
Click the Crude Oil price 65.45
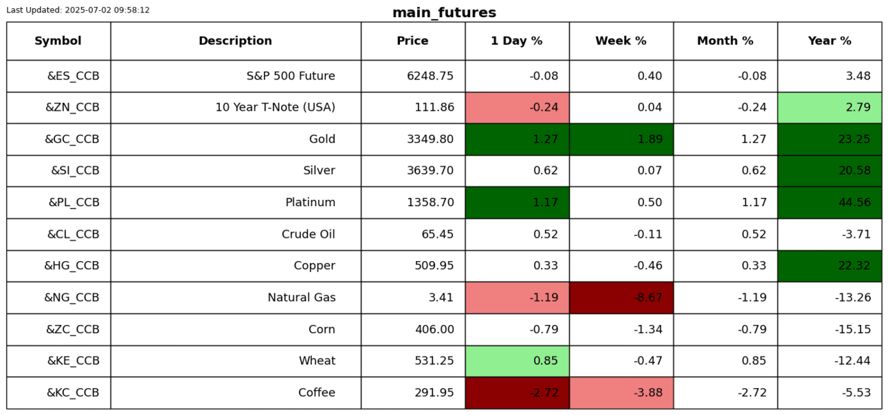tap(437, 234)
